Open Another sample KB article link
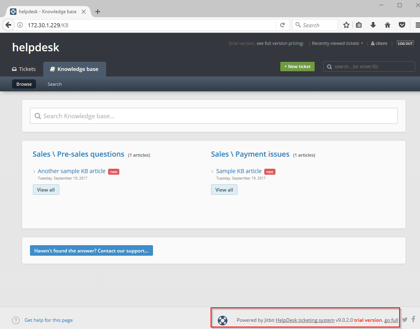This screenshot has width=420, height=329. (x=72, y=171)
